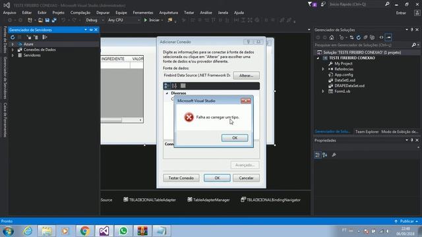Click the Open File folder toolbar icon
The image size is (422, 237).
[x=40, y=20]
